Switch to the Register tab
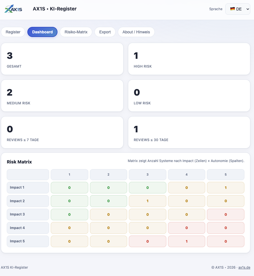Screen dimensions: 254x276 (13, 32)
